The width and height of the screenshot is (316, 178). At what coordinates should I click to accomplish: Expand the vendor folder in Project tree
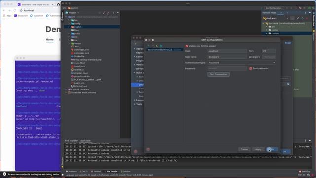click(69, 43)
